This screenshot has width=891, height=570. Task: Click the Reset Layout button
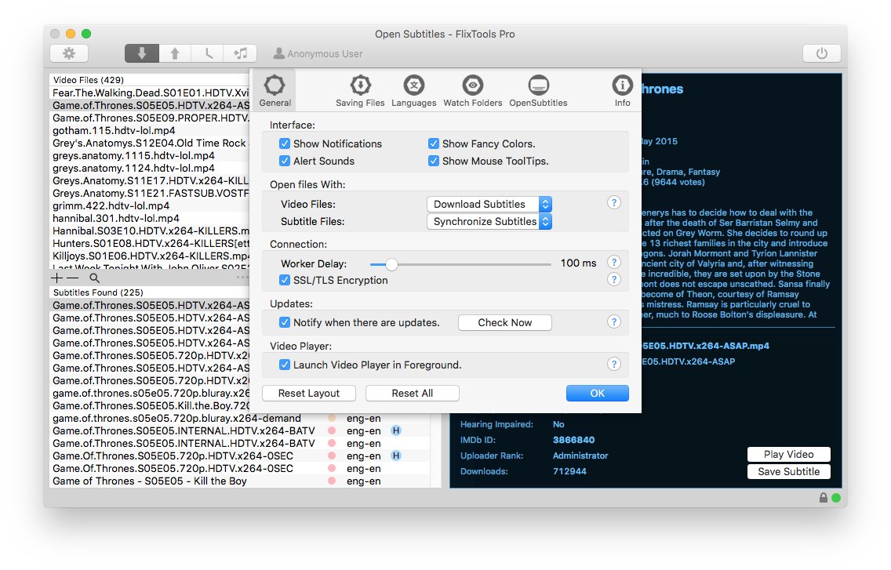point(308,394)
